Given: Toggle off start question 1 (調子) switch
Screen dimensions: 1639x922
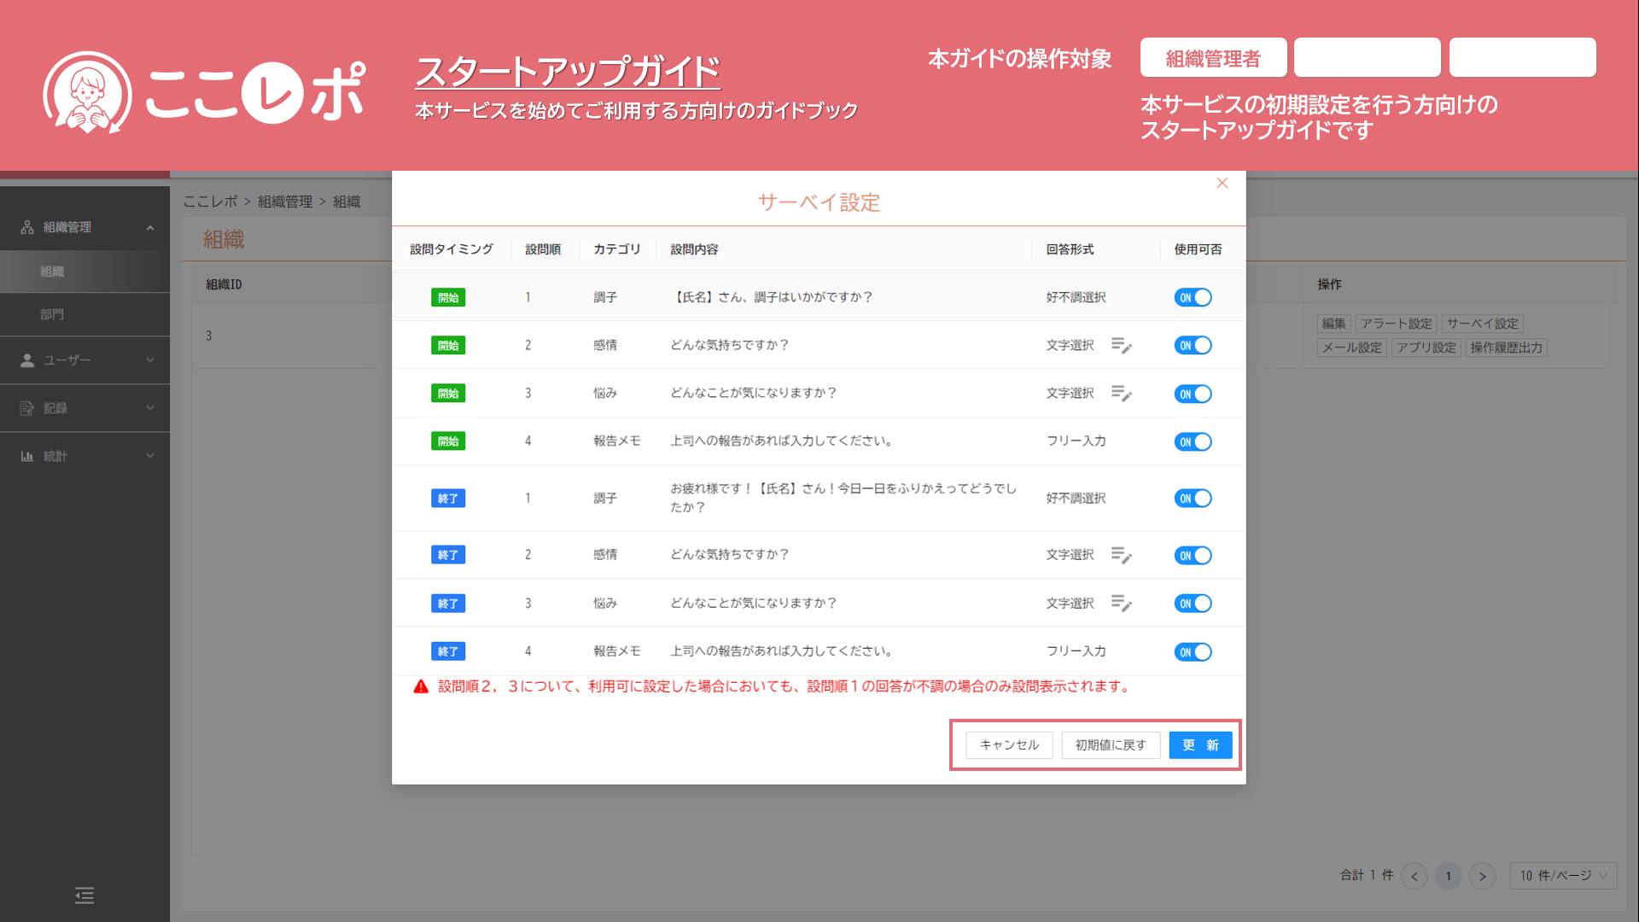Looking at the screenshot, I should (x=1193, y=298).
